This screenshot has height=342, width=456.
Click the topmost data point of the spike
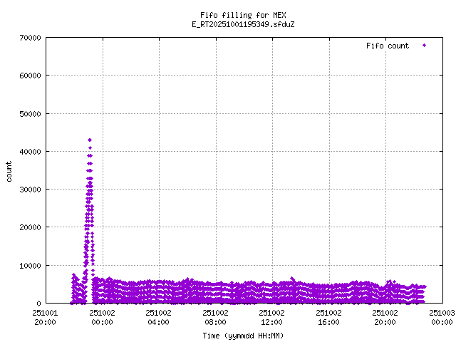90,140
